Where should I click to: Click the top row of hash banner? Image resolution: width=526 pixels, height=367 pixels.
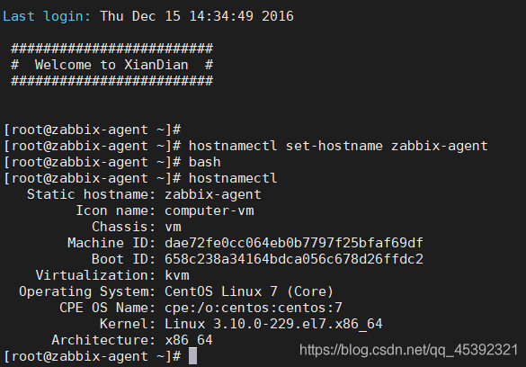[112, 49]
